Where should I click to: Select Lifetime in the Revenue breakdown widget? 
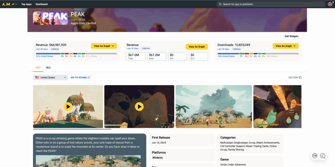point(146,48)
